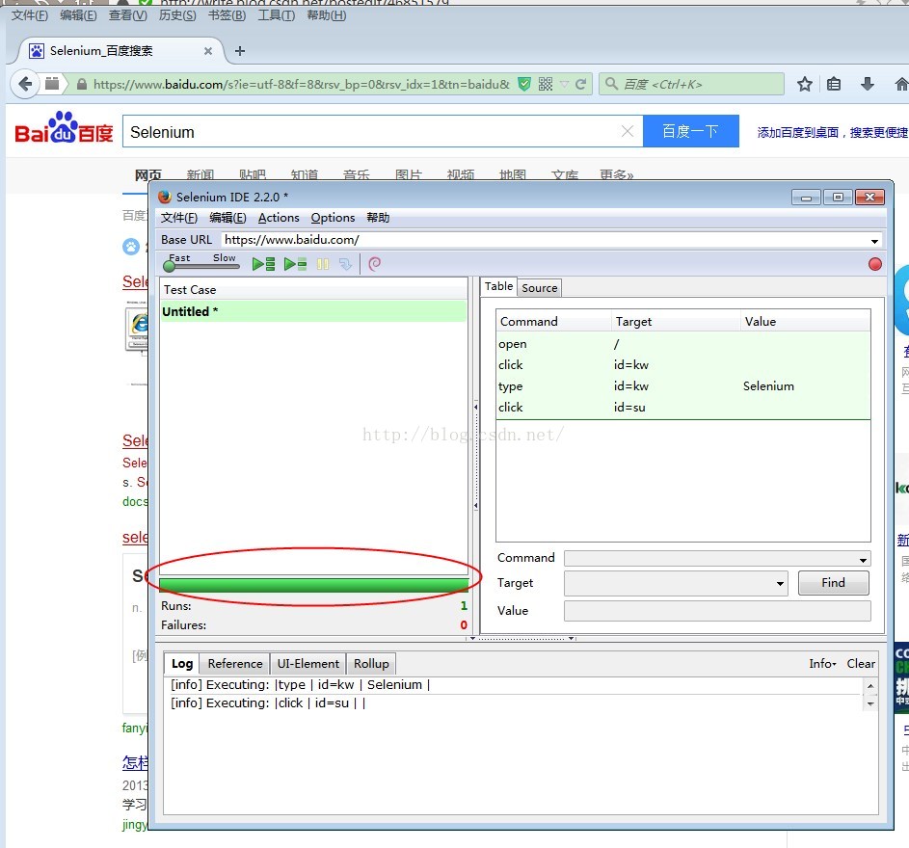Open the Actions menu
Viewport: 909px width, 848px height.
(279, 218)
